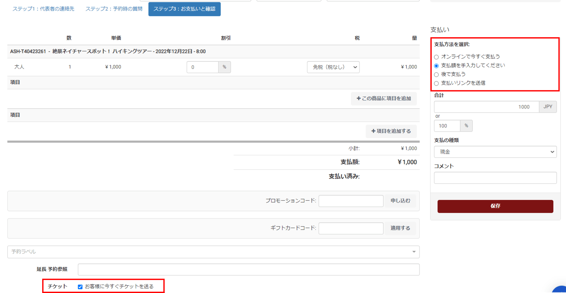Select 支払額を手入力してください radio option
This screenshot has height=293, width=566.
pos(436,66)
